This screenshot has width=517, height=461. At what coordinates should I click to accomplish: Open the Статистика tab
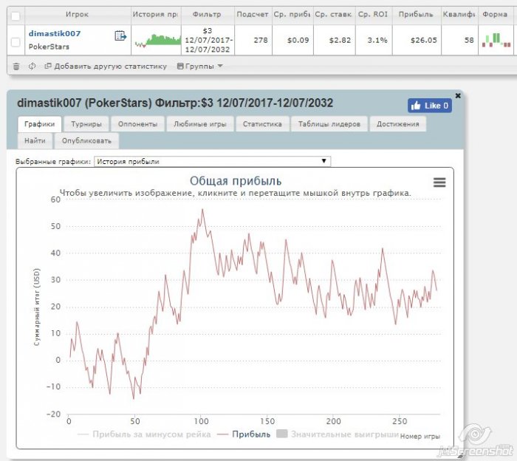(x=262, y=124)
